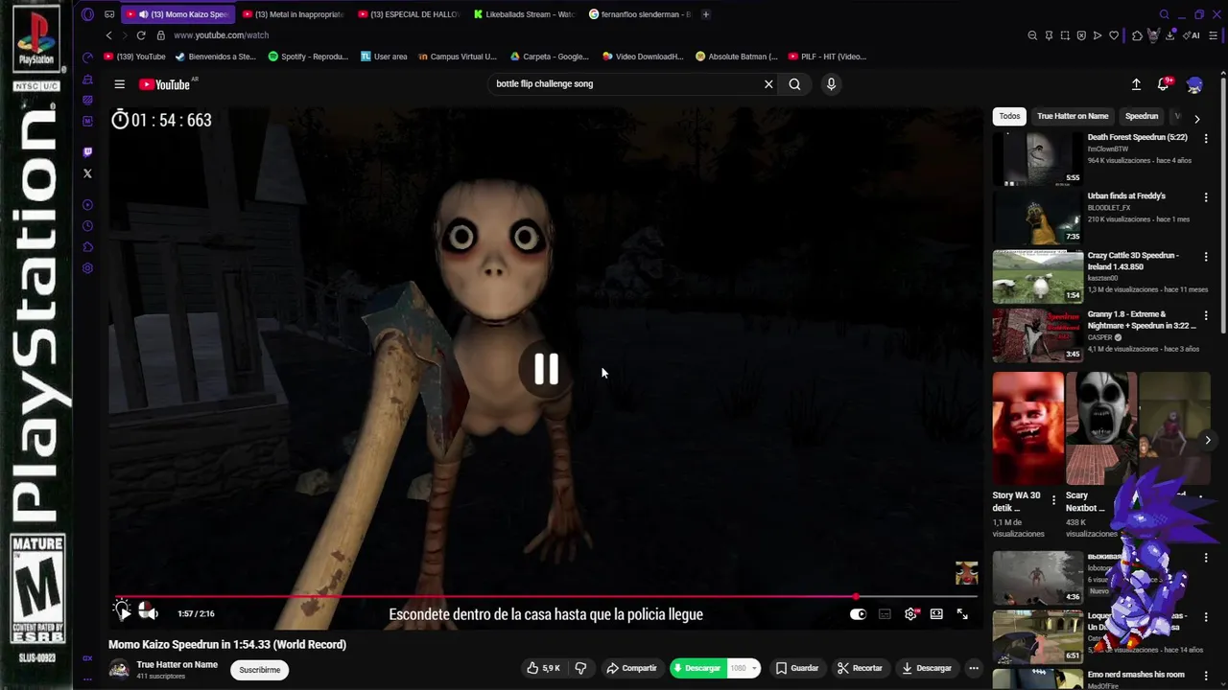Seek on the red video progress bar
This screenshot has height=690, width=1228.
click(x=546, y=596)
